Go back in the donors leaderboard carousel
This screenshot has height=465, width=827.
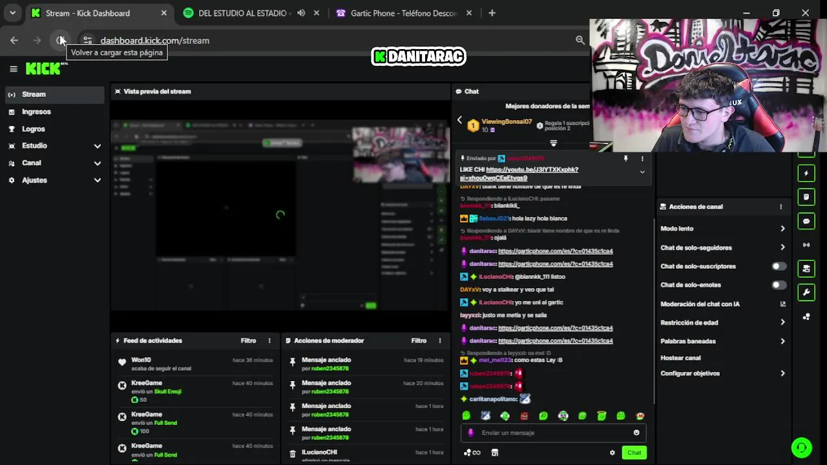pos(459,120)
